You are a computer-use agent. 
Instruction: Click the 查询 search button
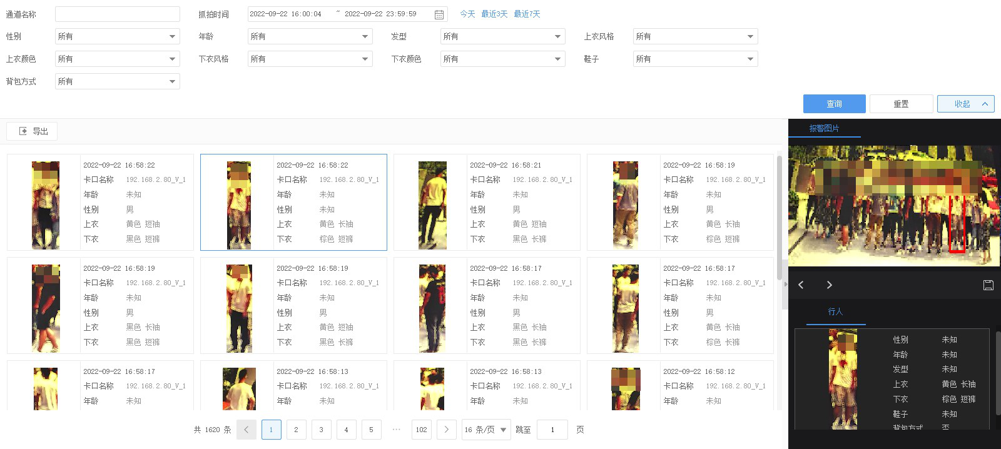[835, 104]
